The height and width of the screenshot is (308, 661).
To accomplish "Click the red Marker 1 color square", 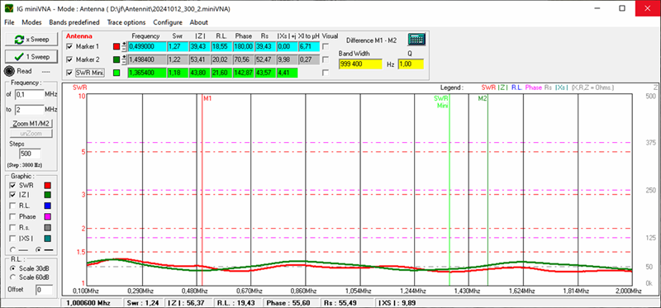I will click(x=117, y=46).
